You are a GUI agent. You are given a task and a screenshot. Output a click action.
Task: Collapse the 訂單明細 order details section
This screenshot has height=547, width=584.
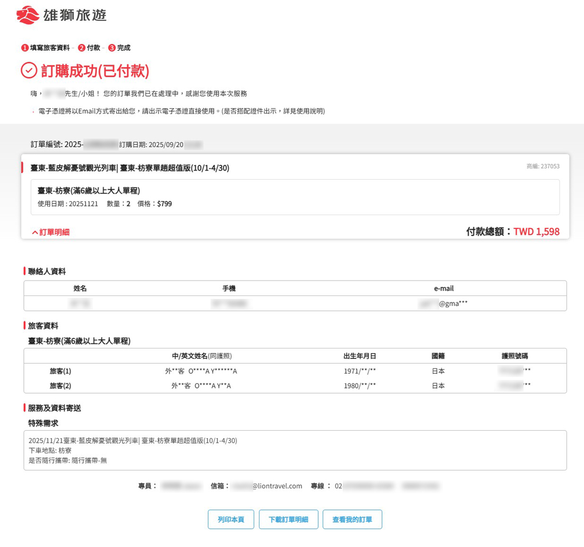(51, 232)
